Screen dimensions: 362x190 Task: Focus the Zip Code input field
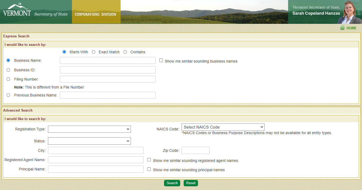click(x=195, y=151)
